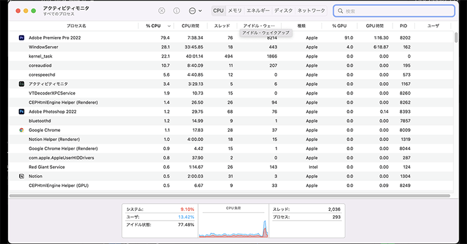
Task: Select the com.apple.AppleUserHIDDrivers row
Action: tap(231, 158)
